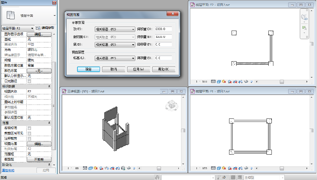Click horizontal scrollbar thumb in F1 view
317x180 pixels.
(282, 168)
